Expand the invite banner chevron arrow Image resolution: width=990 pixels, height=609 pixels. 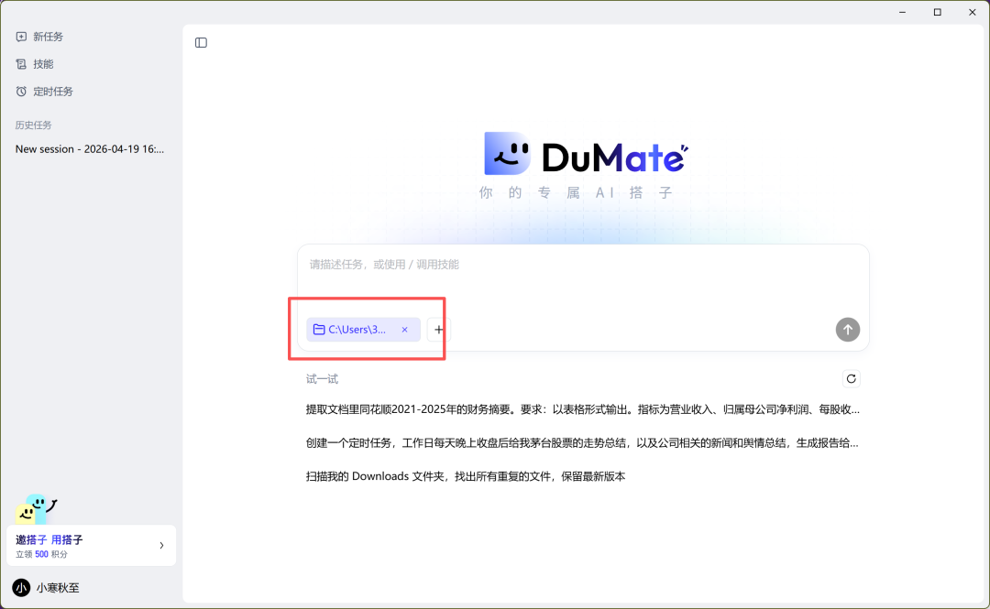click(161, 546)
